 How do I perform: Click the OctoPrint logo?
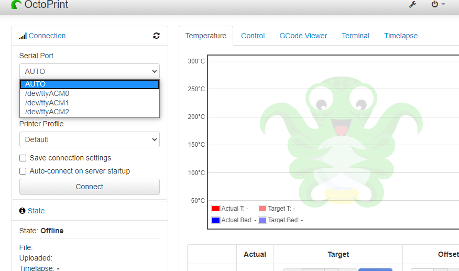(x=16, y=4)
